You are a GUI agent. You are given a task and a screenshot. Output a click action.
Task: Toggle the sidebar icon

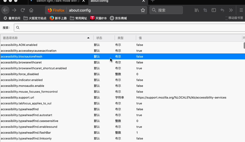coord(214,10)
